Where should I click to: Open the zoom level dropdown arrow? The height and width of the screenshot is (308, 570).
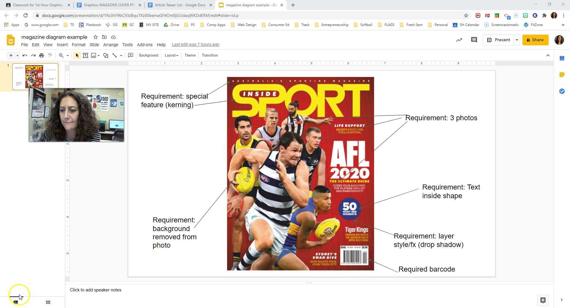(68, 55)
